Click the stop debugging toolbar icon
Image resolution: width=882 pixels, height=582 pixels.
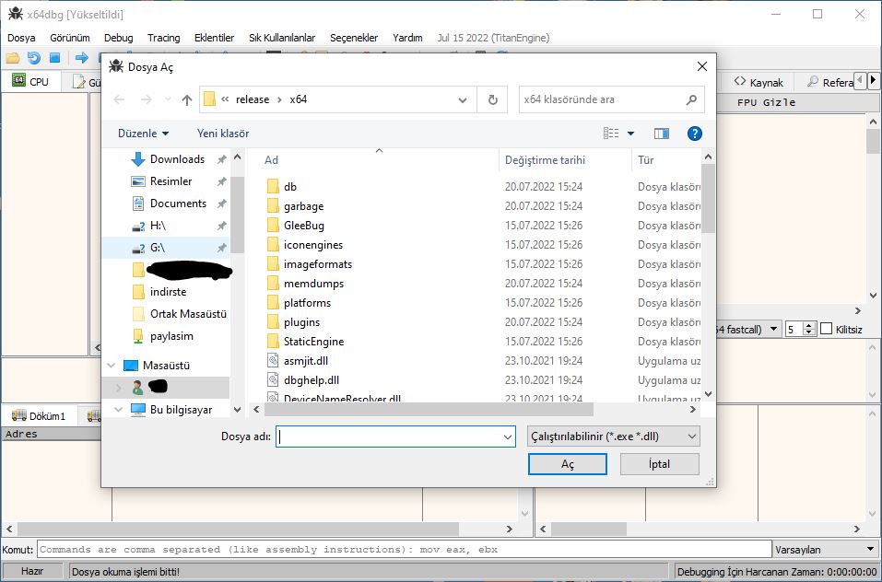(54, 58)
